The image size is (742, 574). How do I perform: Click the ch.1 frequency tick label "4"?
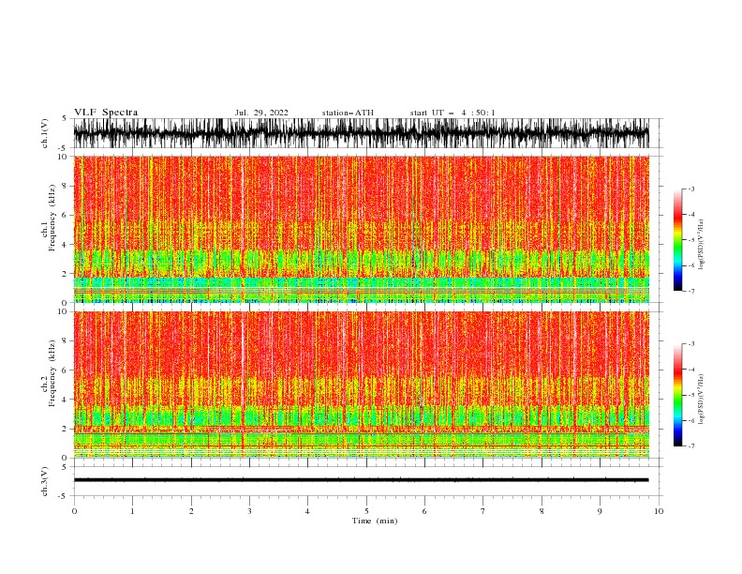coord(66,245)
